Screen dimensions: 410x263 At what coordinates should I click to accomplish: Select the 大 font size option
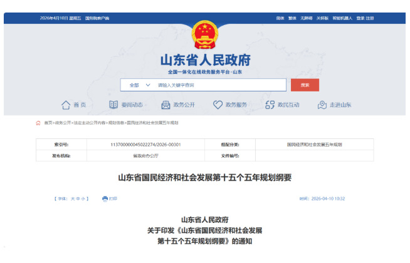tap(72, 199)
